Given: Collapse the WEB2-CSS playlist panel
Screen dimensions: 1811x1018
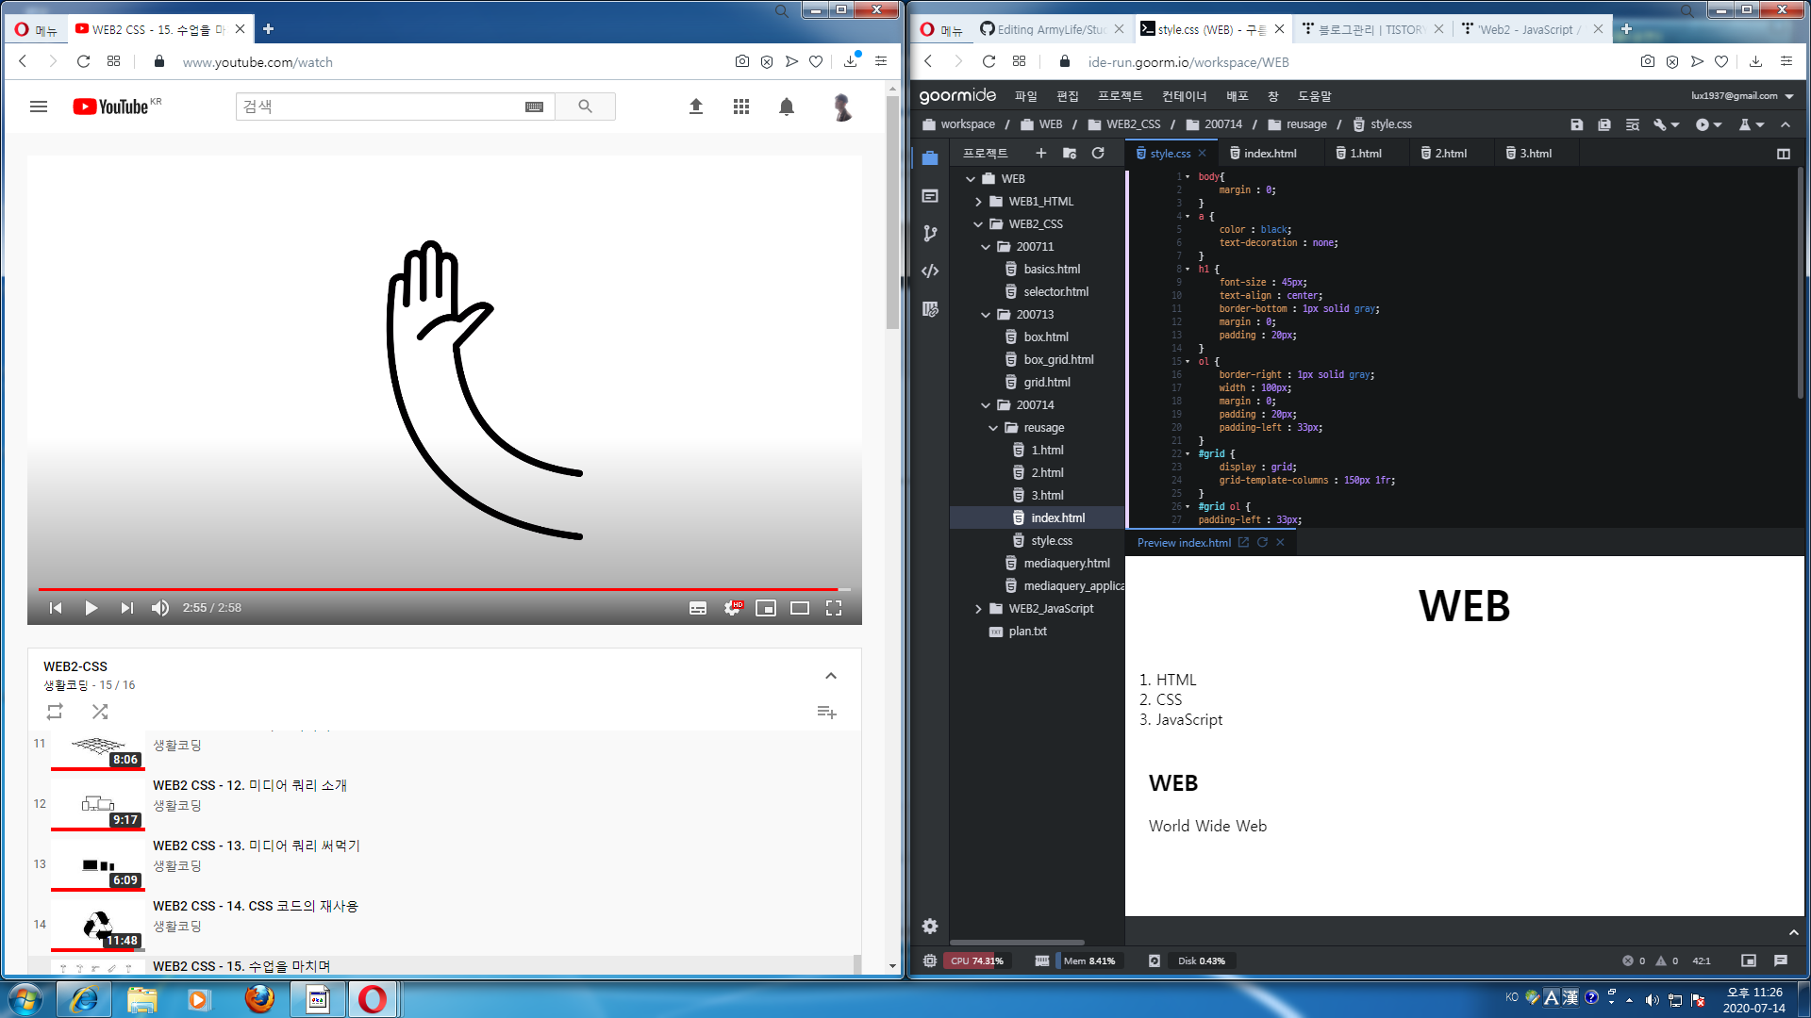Looking at the screenshot, I should [x=831, y=676].
